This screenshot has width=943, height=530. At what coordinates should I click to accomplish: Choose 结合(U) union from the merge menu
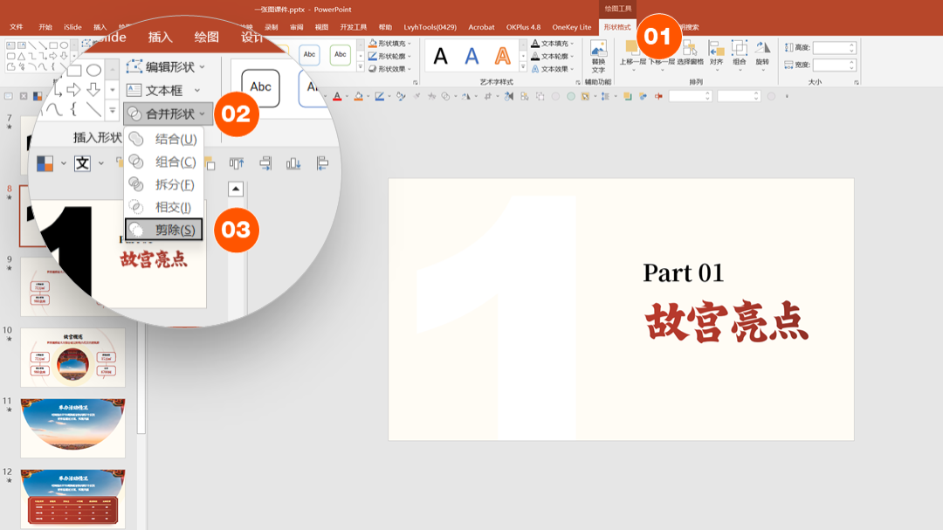163,139
